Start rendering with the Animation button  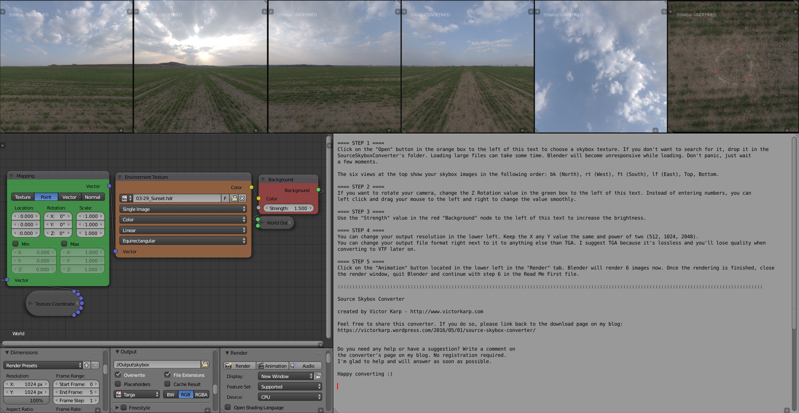[272, 366]
